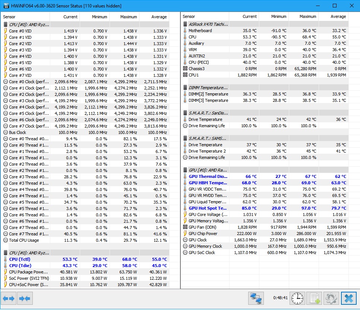Click the left panel Current column header
This screenshot has width=360, height=310.
[65, 17]
